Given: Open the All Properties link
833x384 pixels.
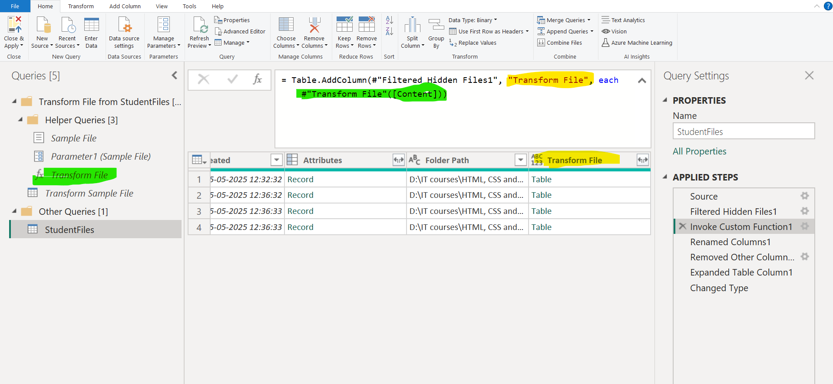Looking at the screenshot, I should [699, 151].
